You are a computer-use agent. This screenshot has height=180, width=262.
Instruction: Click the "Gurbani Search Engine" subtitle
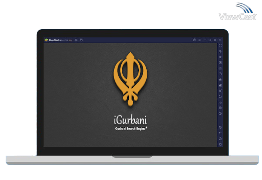click(130, 129)
